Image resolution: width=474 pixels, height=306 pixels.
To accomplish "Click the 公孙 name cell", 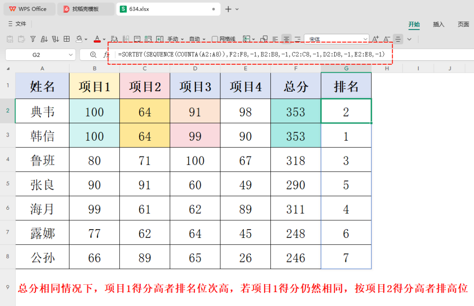I will point(42,257).
